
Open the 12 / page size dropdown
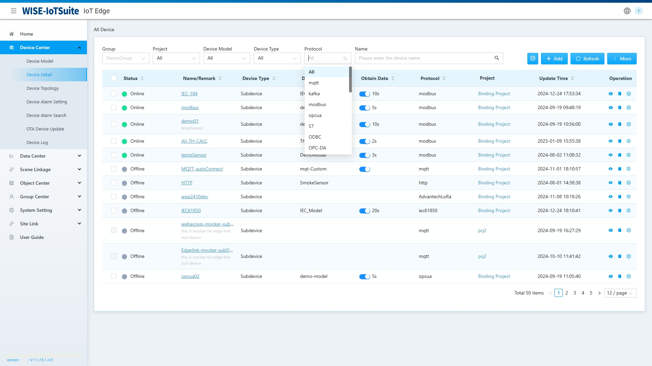(x=620, y=293)
